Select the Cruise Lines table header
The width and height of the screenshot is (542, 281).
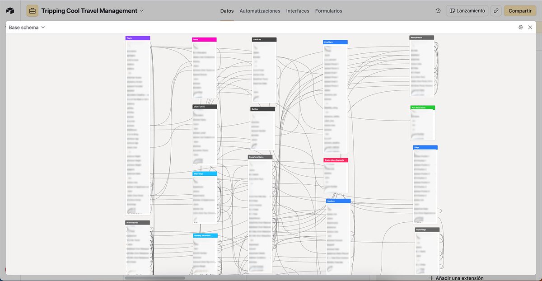(x=205, y=107)
